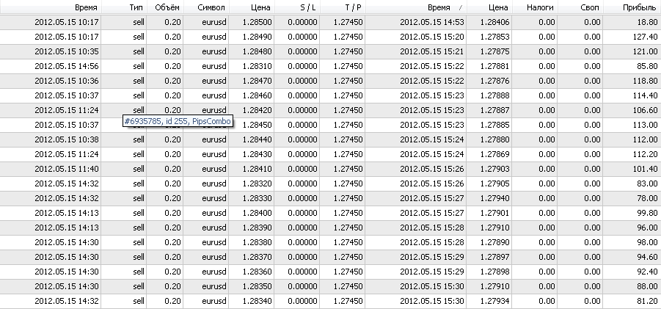Click eurusd in the row with profit 88.00
The width and height of the screenshot is (661, 309).
[214, 286]
